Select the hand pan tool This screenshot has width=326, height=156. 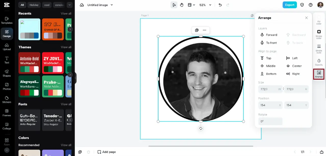click(182, 5)
